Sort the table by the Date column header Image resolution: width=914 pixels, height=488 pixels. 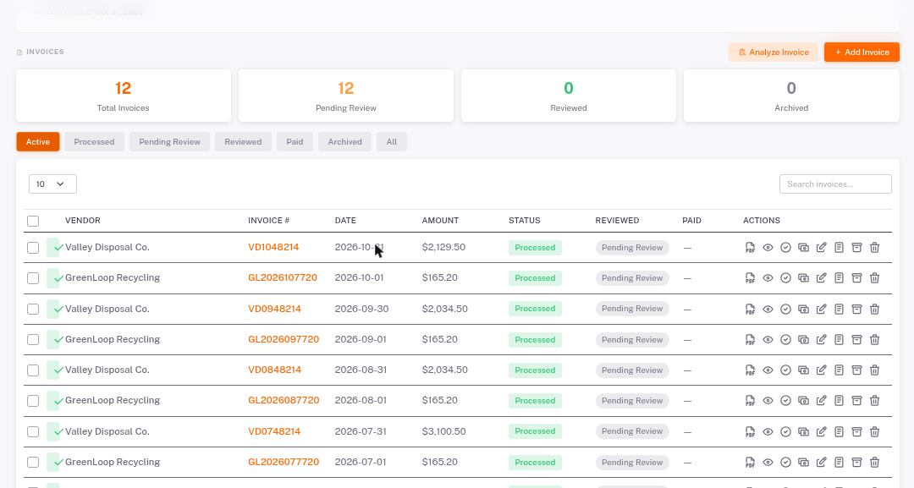click(x=345, y=221)
